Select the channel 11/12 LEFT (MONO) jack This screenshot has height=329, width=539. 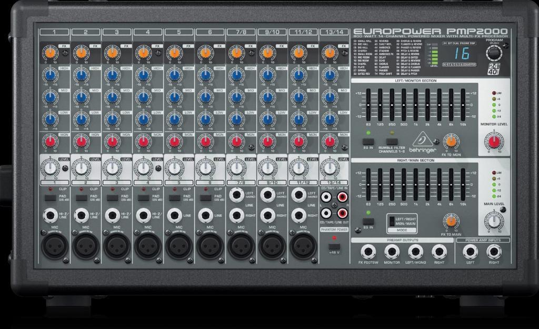point(298,195)
